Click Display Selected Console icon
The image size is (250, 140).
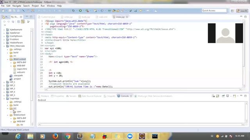coord(228,96)
